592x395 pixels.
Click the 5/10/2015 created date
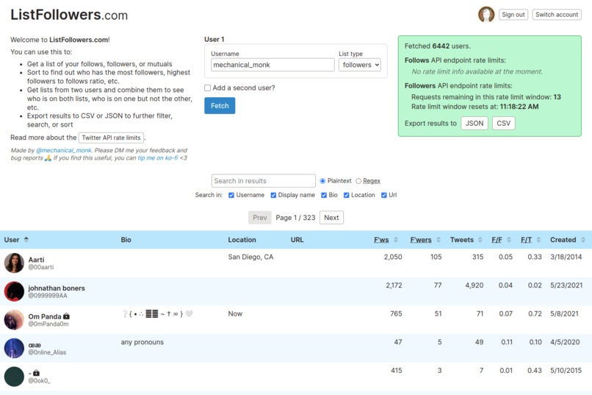566,370
